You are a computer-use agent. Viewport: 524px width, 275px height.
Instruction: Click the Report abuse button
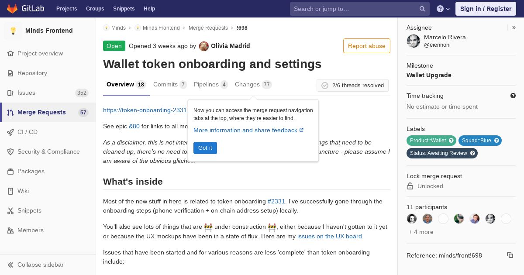click(x=367, y=46)
